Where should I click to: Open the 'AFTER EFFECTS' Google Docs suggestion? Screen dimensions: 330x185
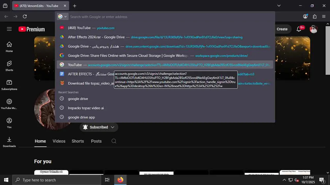(165, 74)
